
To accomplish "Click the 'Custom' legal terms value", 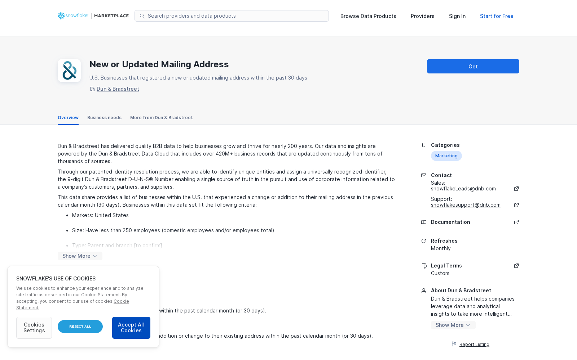I will pos(440,273).
